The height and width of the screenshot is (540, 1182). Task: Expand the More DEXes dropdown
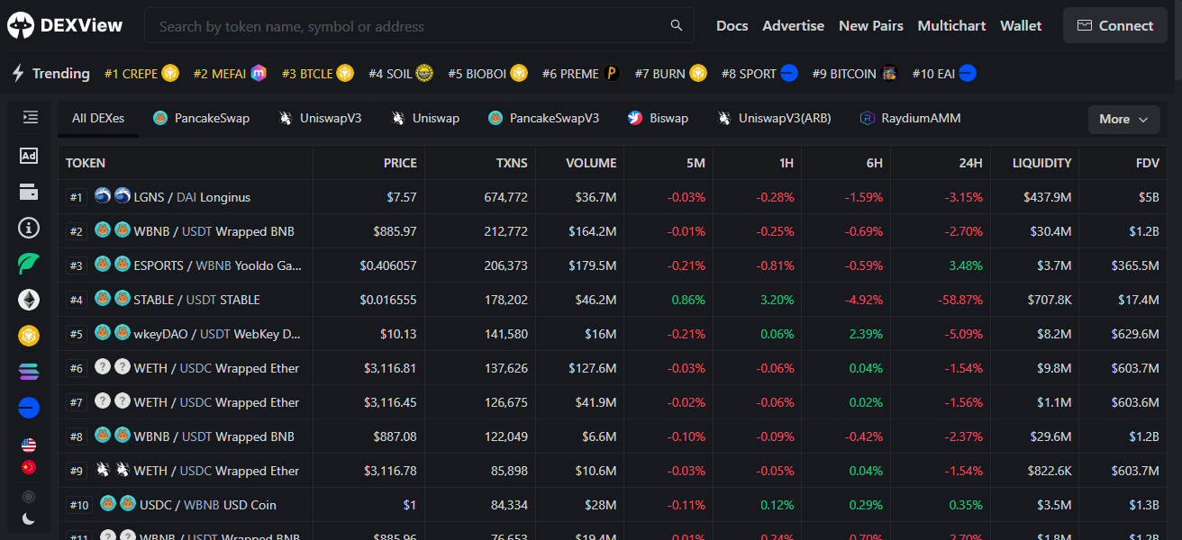1123,119
